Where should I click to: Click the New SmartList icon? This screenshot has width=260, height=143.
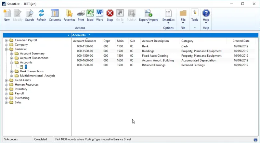tap(6, 15)
